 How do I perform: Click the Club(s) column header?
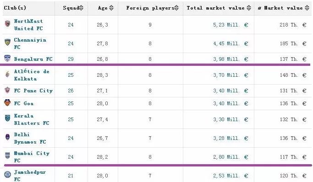15,8
